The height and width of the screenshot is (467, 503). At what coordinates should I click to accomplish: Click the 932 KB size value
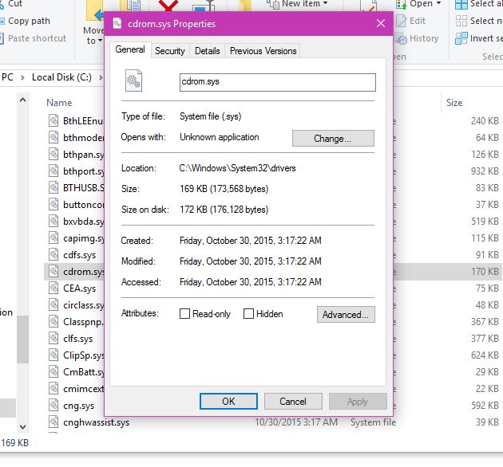485,171
